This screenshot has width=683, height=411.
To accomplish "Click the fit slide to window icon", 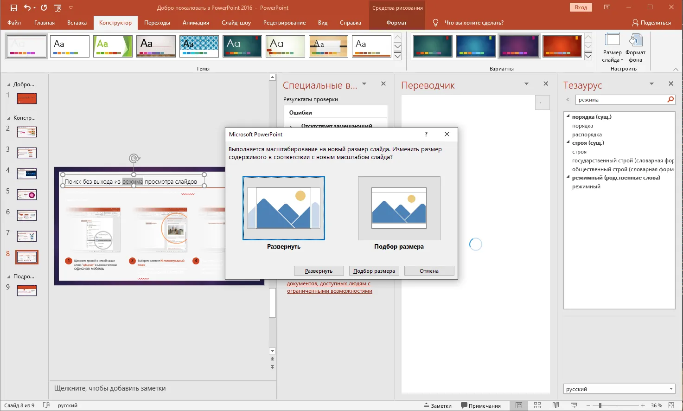I will (671, 405).
